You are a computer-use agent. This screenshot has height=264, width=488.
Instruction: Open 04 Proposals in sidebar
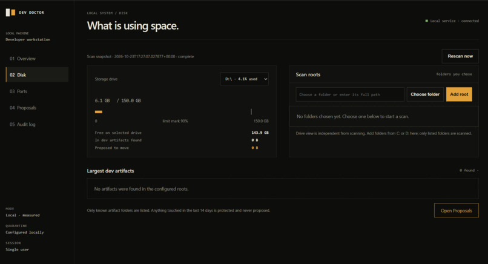[37, 108]
